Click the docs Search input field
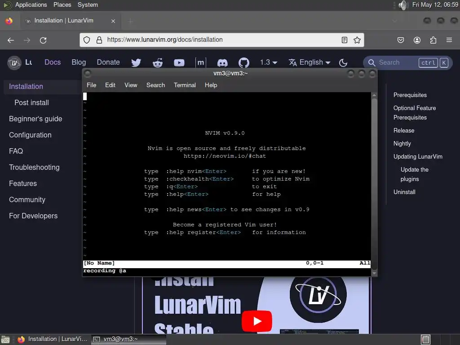Image resolution: width=460 pixels, height=345 pixels. (x=408, y=62)
